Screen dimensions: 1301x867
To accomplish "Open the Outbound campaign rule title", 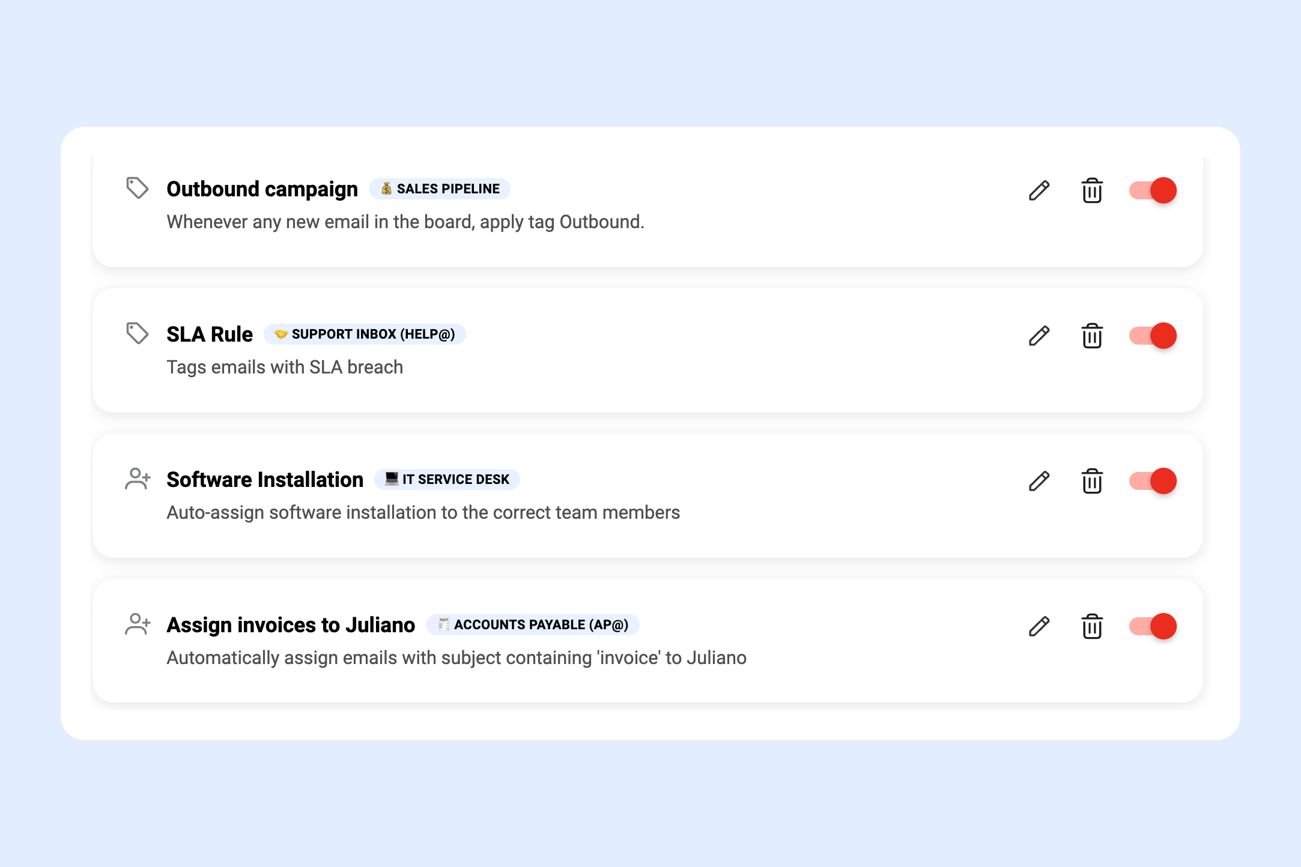I will pos(262,189).
